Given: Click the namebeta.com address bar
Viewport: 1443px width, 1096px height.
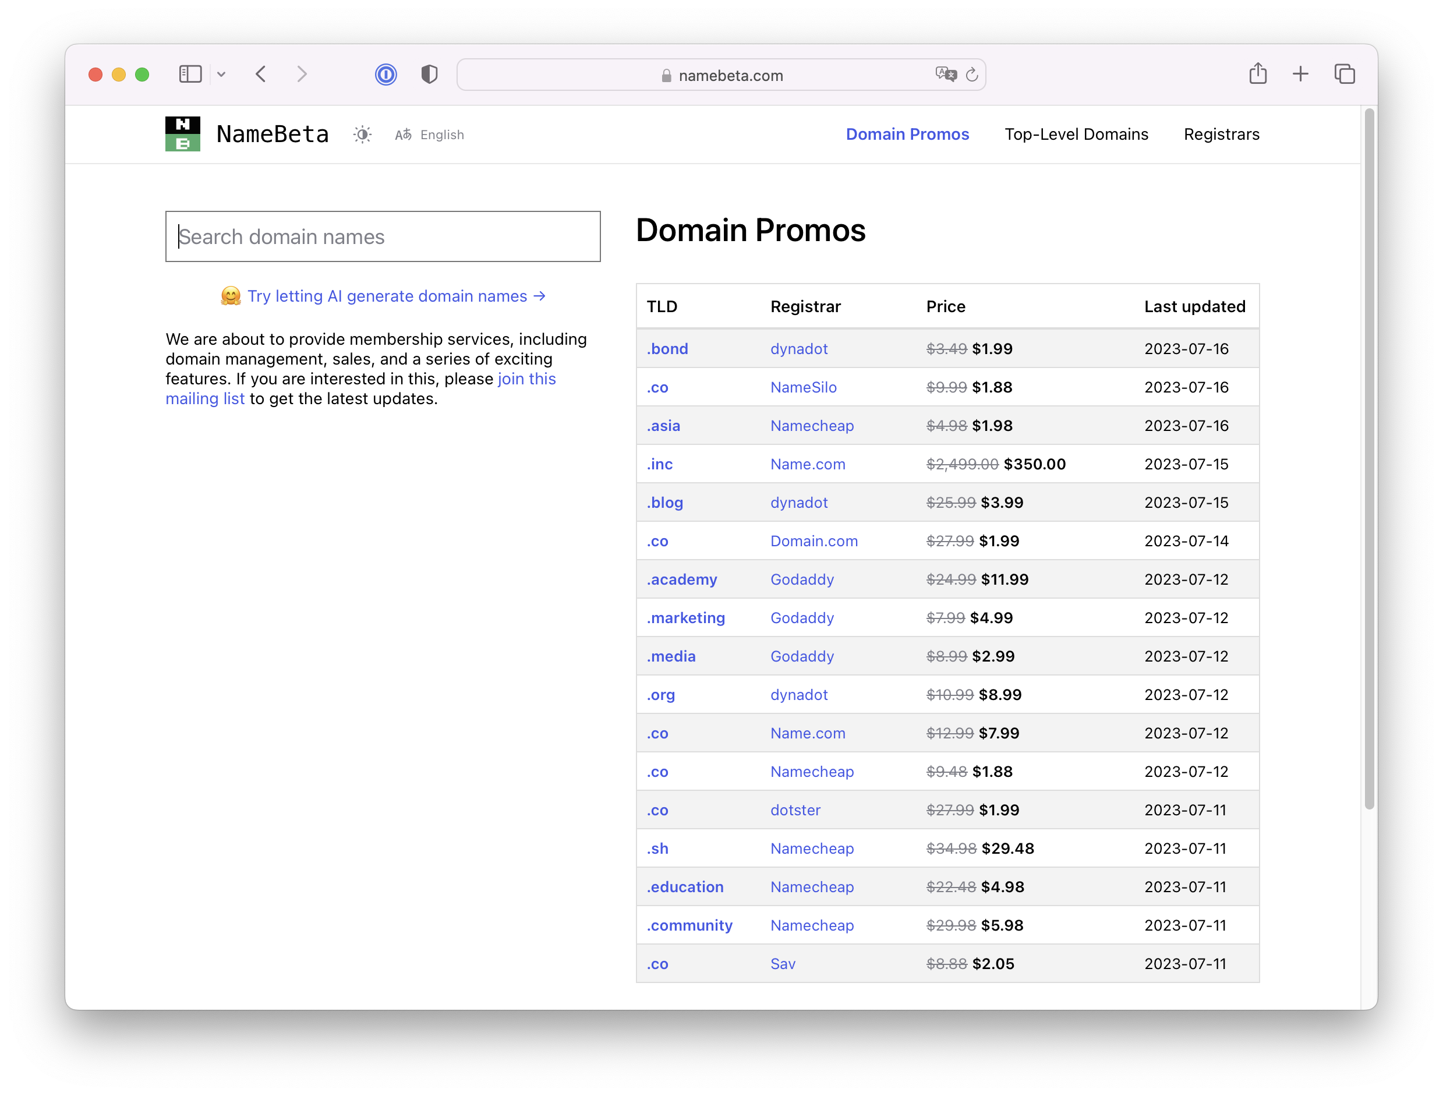Looking at the screenshot, I should (x=721, y=75).
